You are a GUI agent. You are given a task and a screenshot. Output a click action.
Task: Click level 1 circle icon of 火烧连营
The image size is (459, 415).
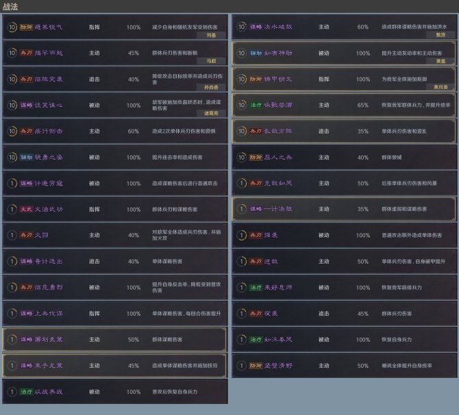coord(12,236)
